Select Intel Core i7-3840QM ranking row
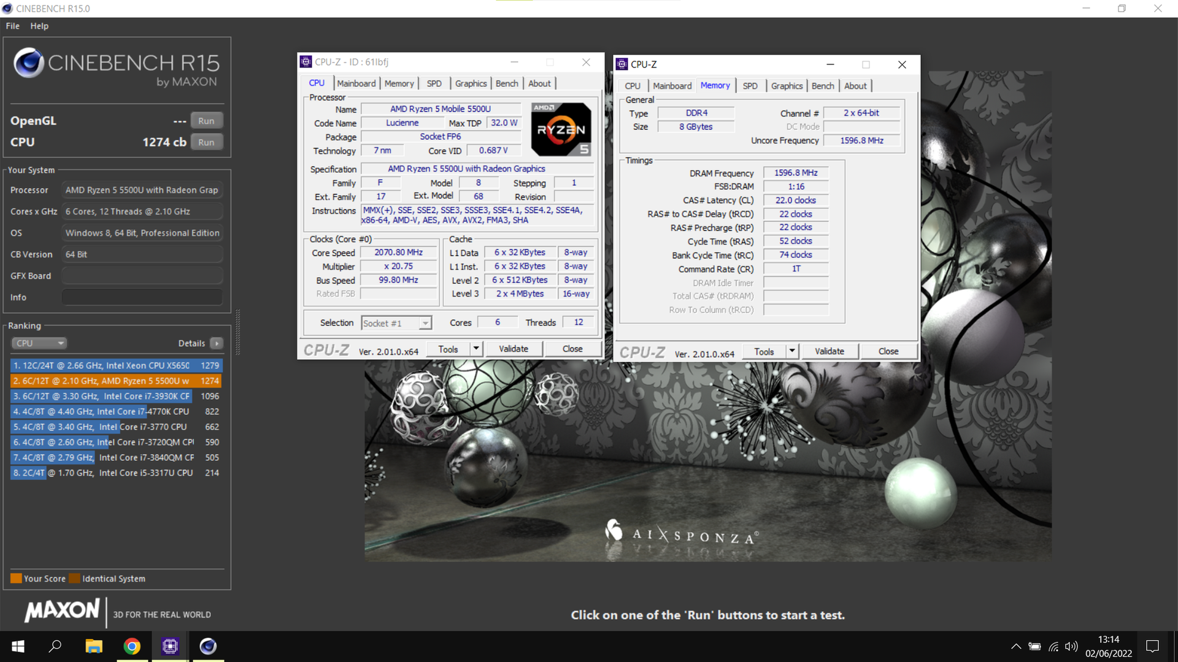This screenshot has width=1178, height=662. coord(116,457)
